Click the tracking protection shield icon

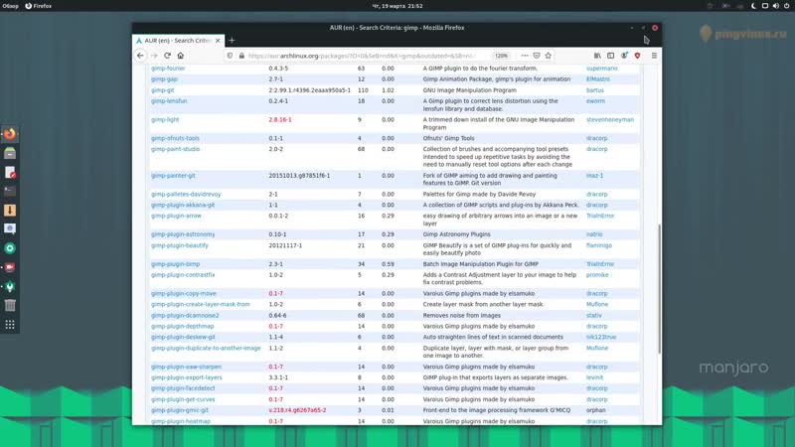click(230, 56)
